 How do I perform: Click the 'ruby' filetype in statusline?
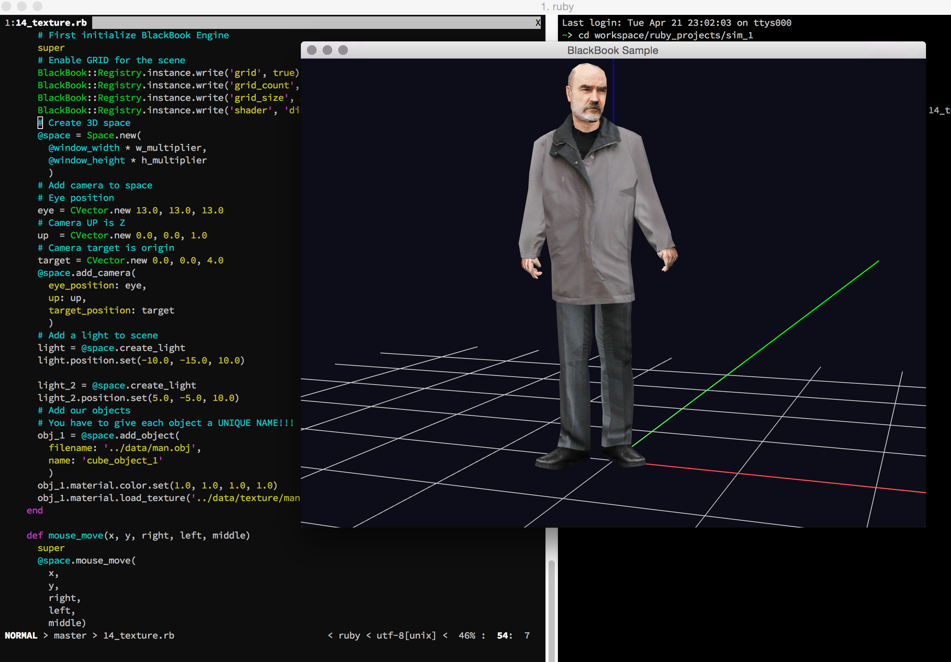click(349, 635)
